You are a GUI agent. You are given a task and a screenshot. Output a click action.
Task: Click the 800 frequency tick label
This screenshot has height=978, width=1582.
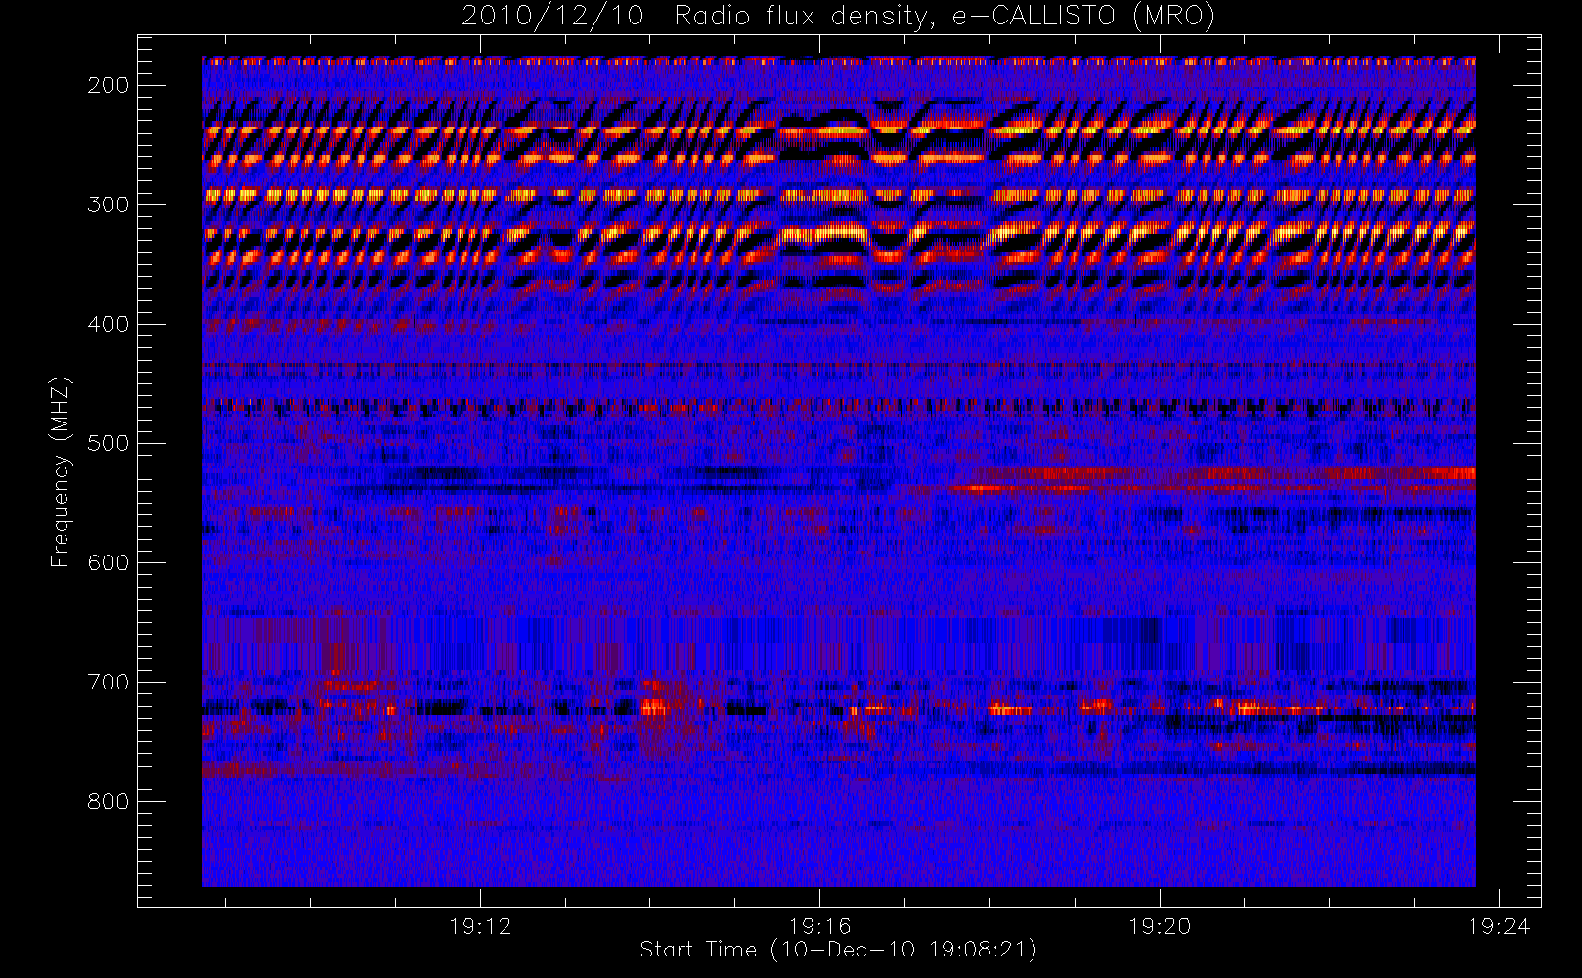pos(109,801)
